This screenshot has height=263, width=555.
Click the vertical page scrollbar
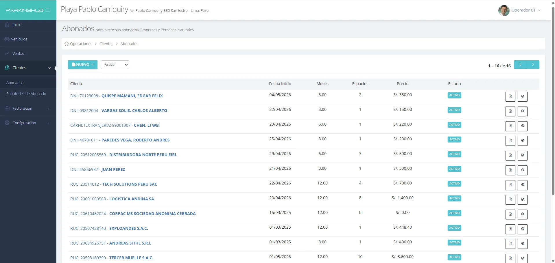[x=553, y=101]
